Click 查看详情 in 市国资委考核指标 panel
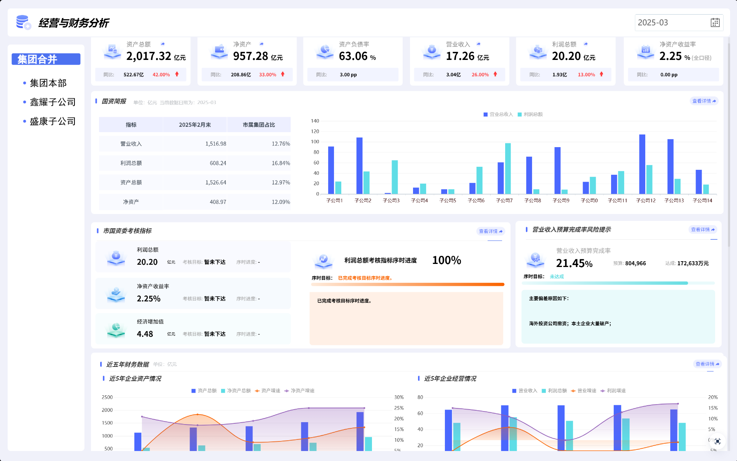Screen dimensions: 737x461 point(490,231)
